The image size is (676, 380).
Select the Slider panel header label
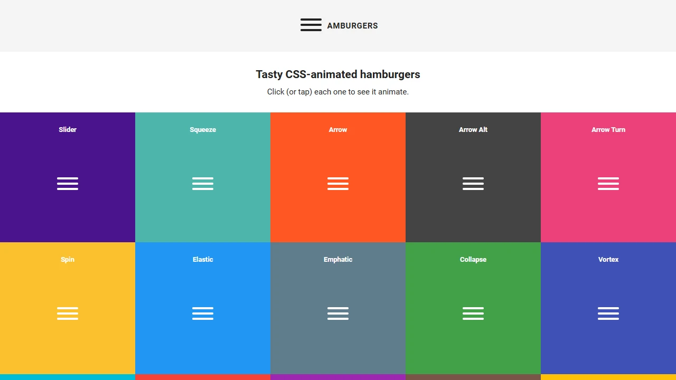pyautogui.click(x=68, y=129)
